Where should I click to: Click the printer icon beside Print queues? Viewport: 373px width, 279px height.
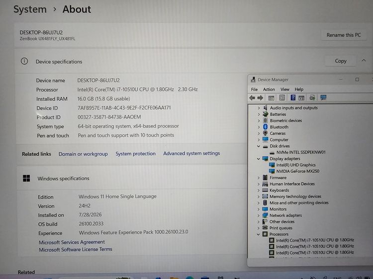(265, 228)
